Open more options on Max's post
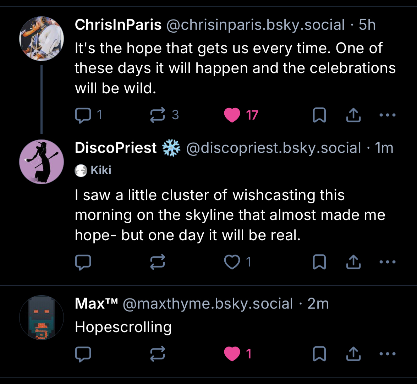 387,354
